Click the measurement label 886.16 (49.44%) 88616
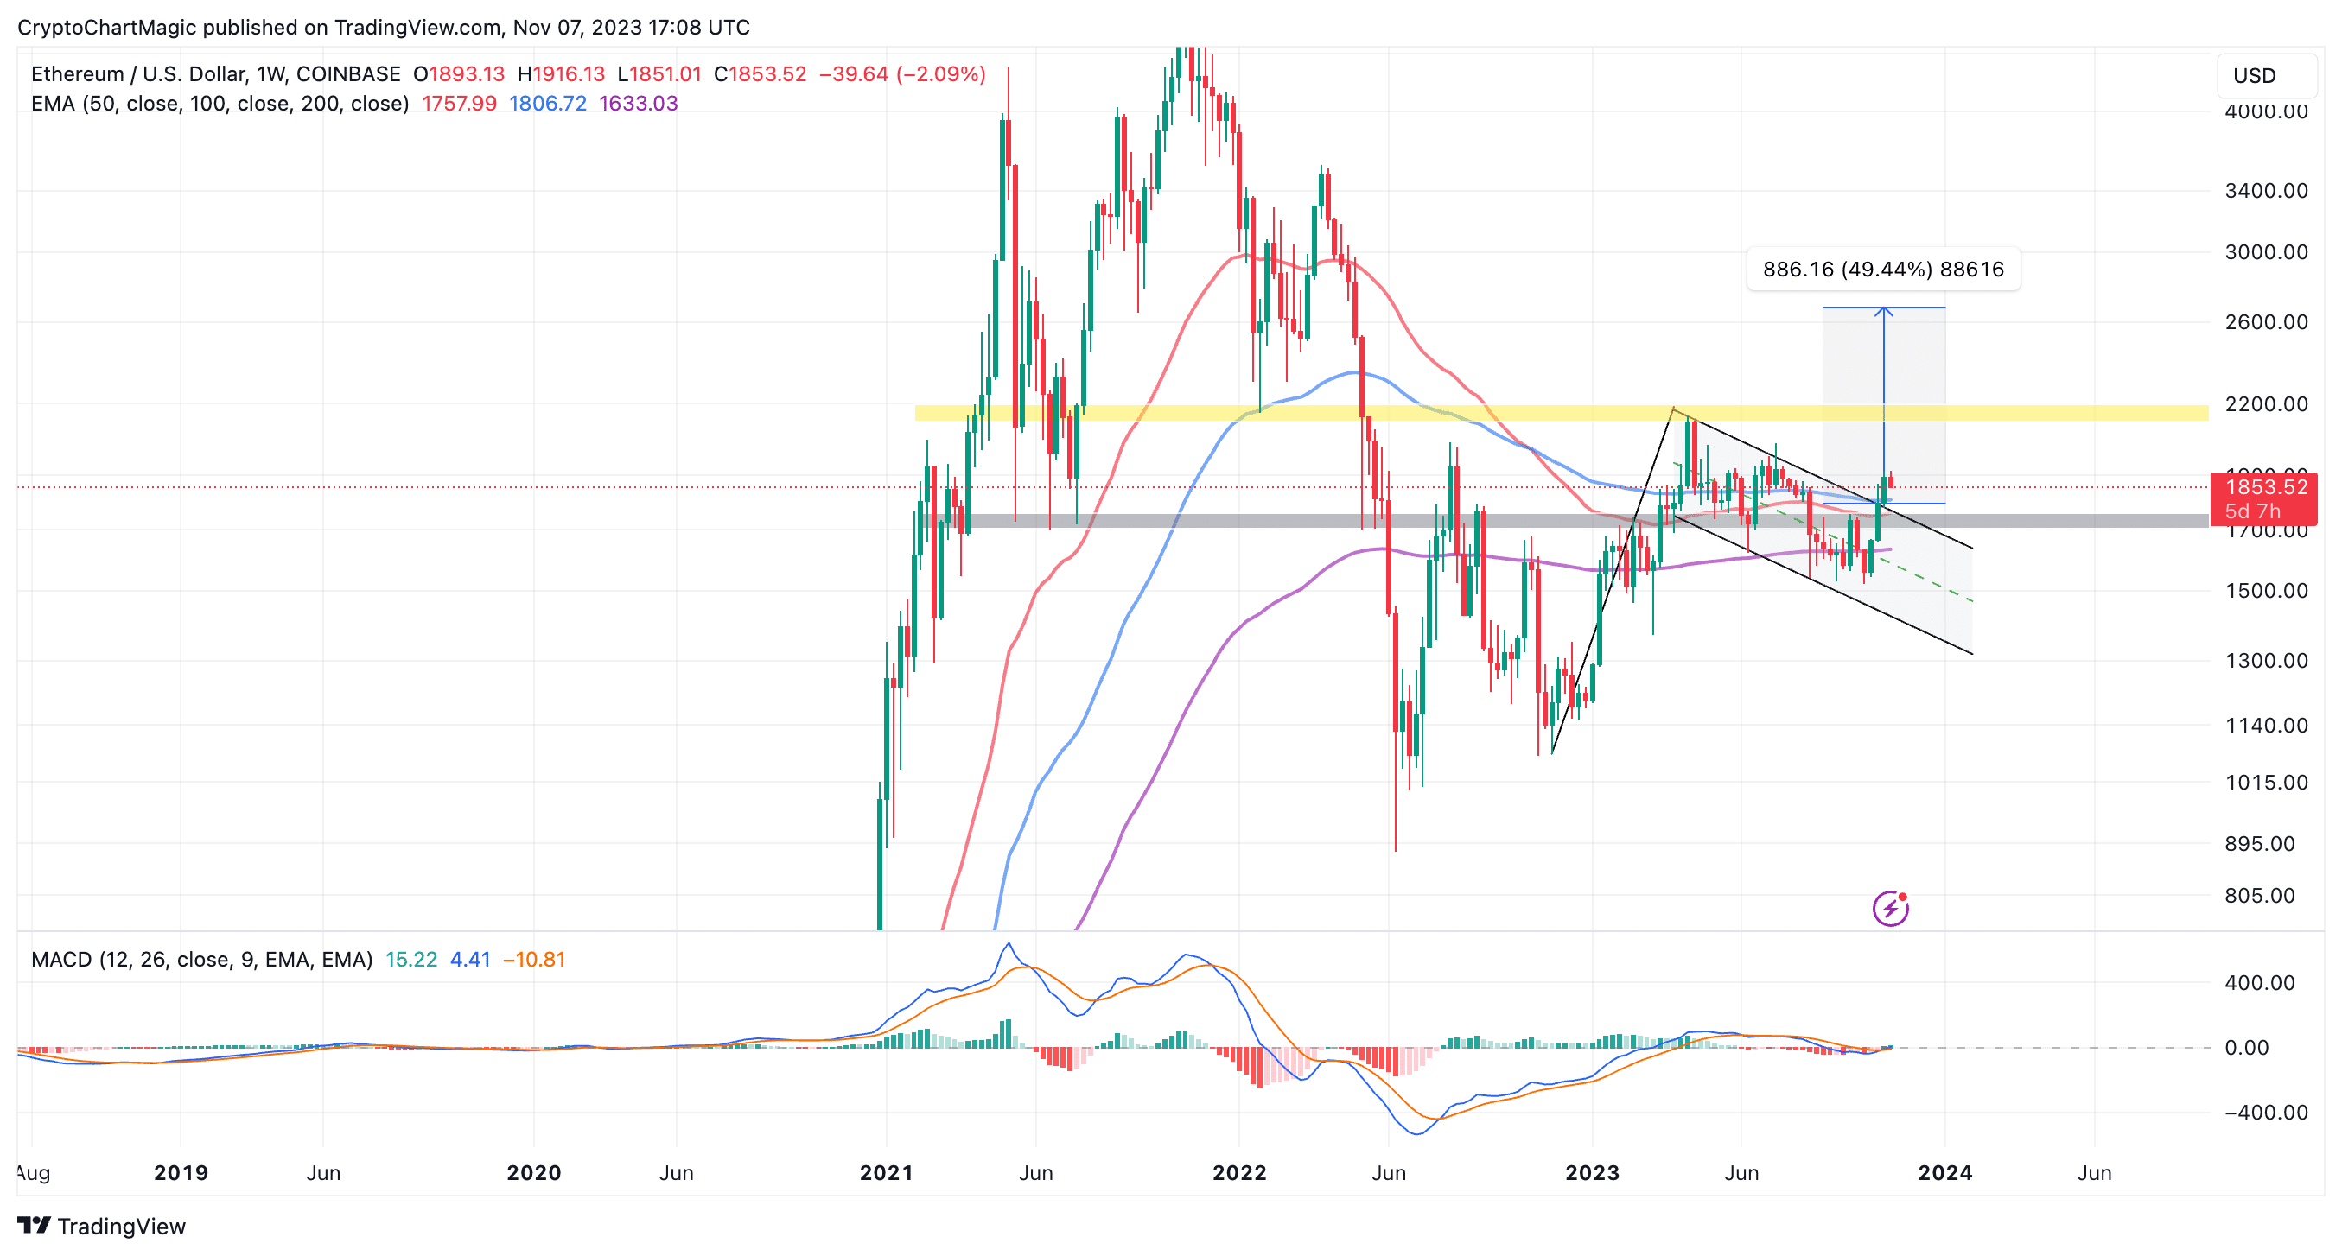The width and height of the screenshot is (2342, 1256). point(1884,269)
